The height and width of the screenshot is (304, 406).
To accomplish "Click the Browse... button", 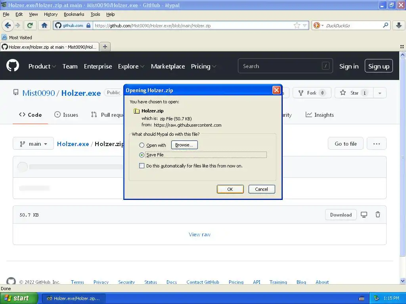I will (184, 145).
